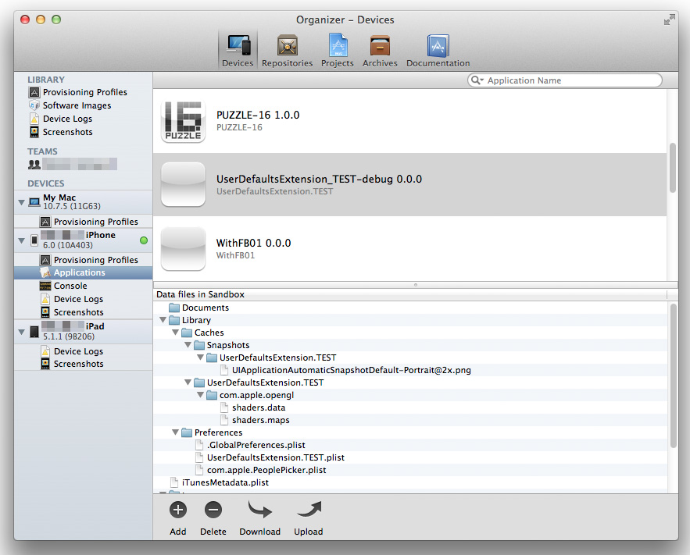Open Library Screenshots

[61, 132]
